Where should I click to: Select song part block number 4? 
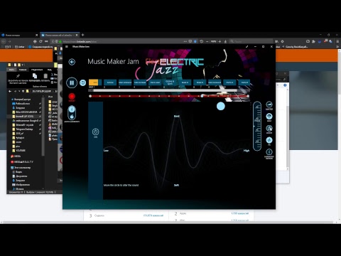pyautogui.click(x=140, y=82)
